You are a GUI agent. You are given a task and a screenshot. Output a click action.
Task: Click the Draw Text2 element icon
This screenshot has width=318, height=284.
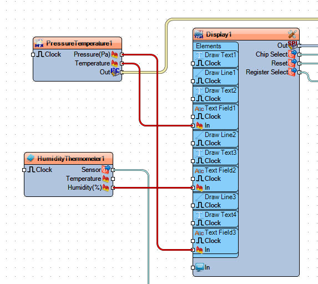(x=199, y=90)
